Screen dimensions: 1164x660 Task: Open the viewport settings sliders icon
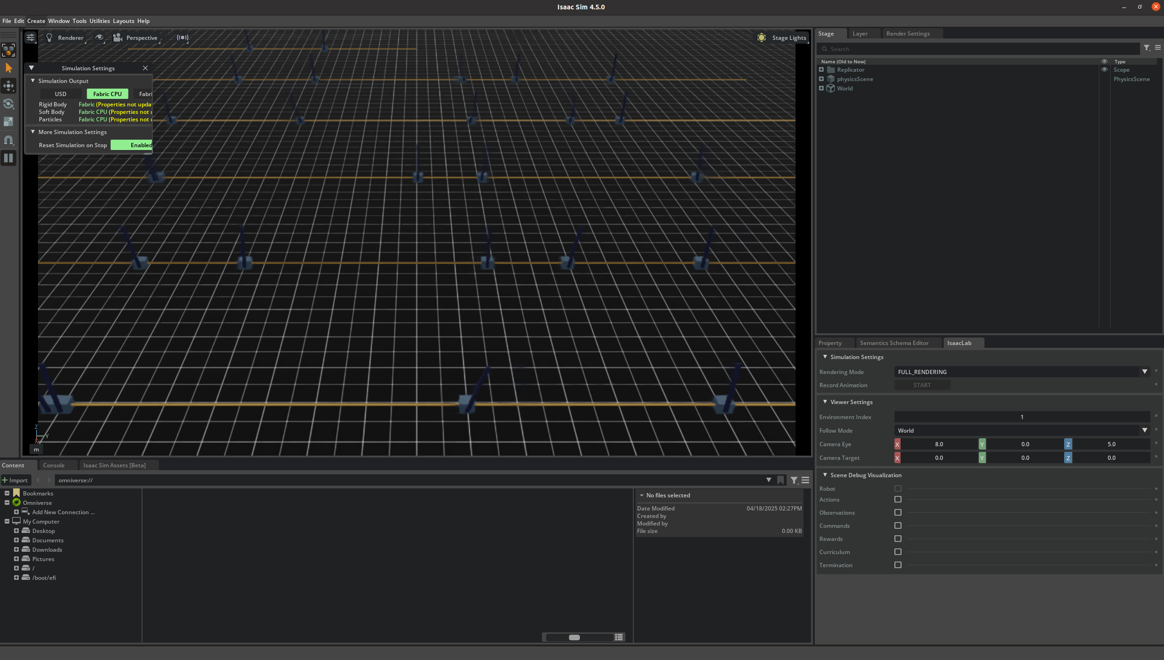click(x=30, y=38)
